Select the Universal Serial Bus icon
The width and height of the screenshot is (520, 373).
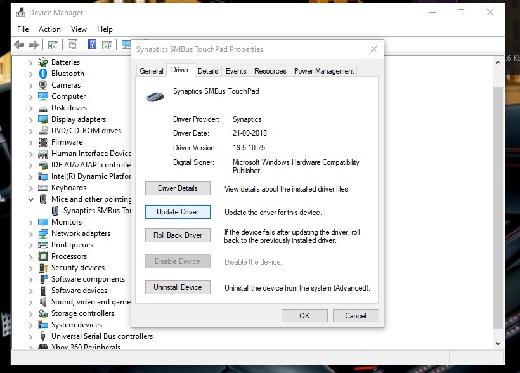pyautogui.click(x=42, y=336)
